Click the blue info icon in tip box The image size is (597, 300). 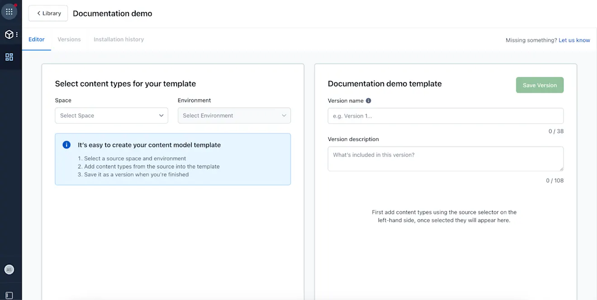[66, 145]
